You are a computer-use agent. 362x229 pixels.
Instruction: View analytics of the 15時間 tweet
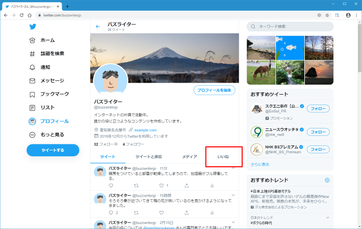click(212, 213)
